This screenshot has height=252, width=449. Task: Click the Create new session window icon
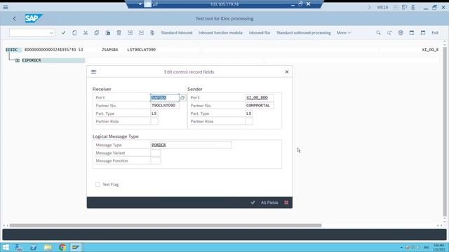(412, 33)
